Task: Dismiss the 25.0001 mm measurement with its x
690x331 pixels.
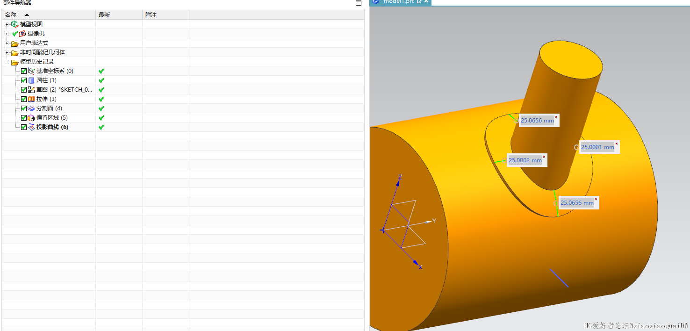Action: [617, 144]
